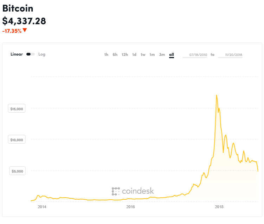The height and width of the screenshot is (224, 264).
Task: Open the start date field 07/18/2010
Action: (195, 55)
